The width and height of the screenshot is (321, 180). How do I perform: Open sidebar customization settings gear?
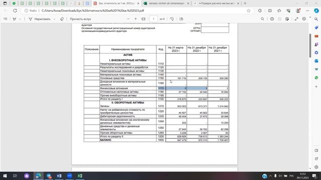pos(316,167)
